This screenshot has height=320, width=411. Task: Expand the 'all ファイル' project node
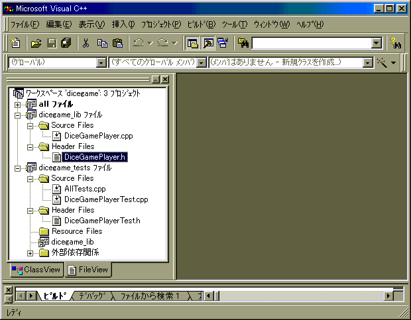[17, 105]
